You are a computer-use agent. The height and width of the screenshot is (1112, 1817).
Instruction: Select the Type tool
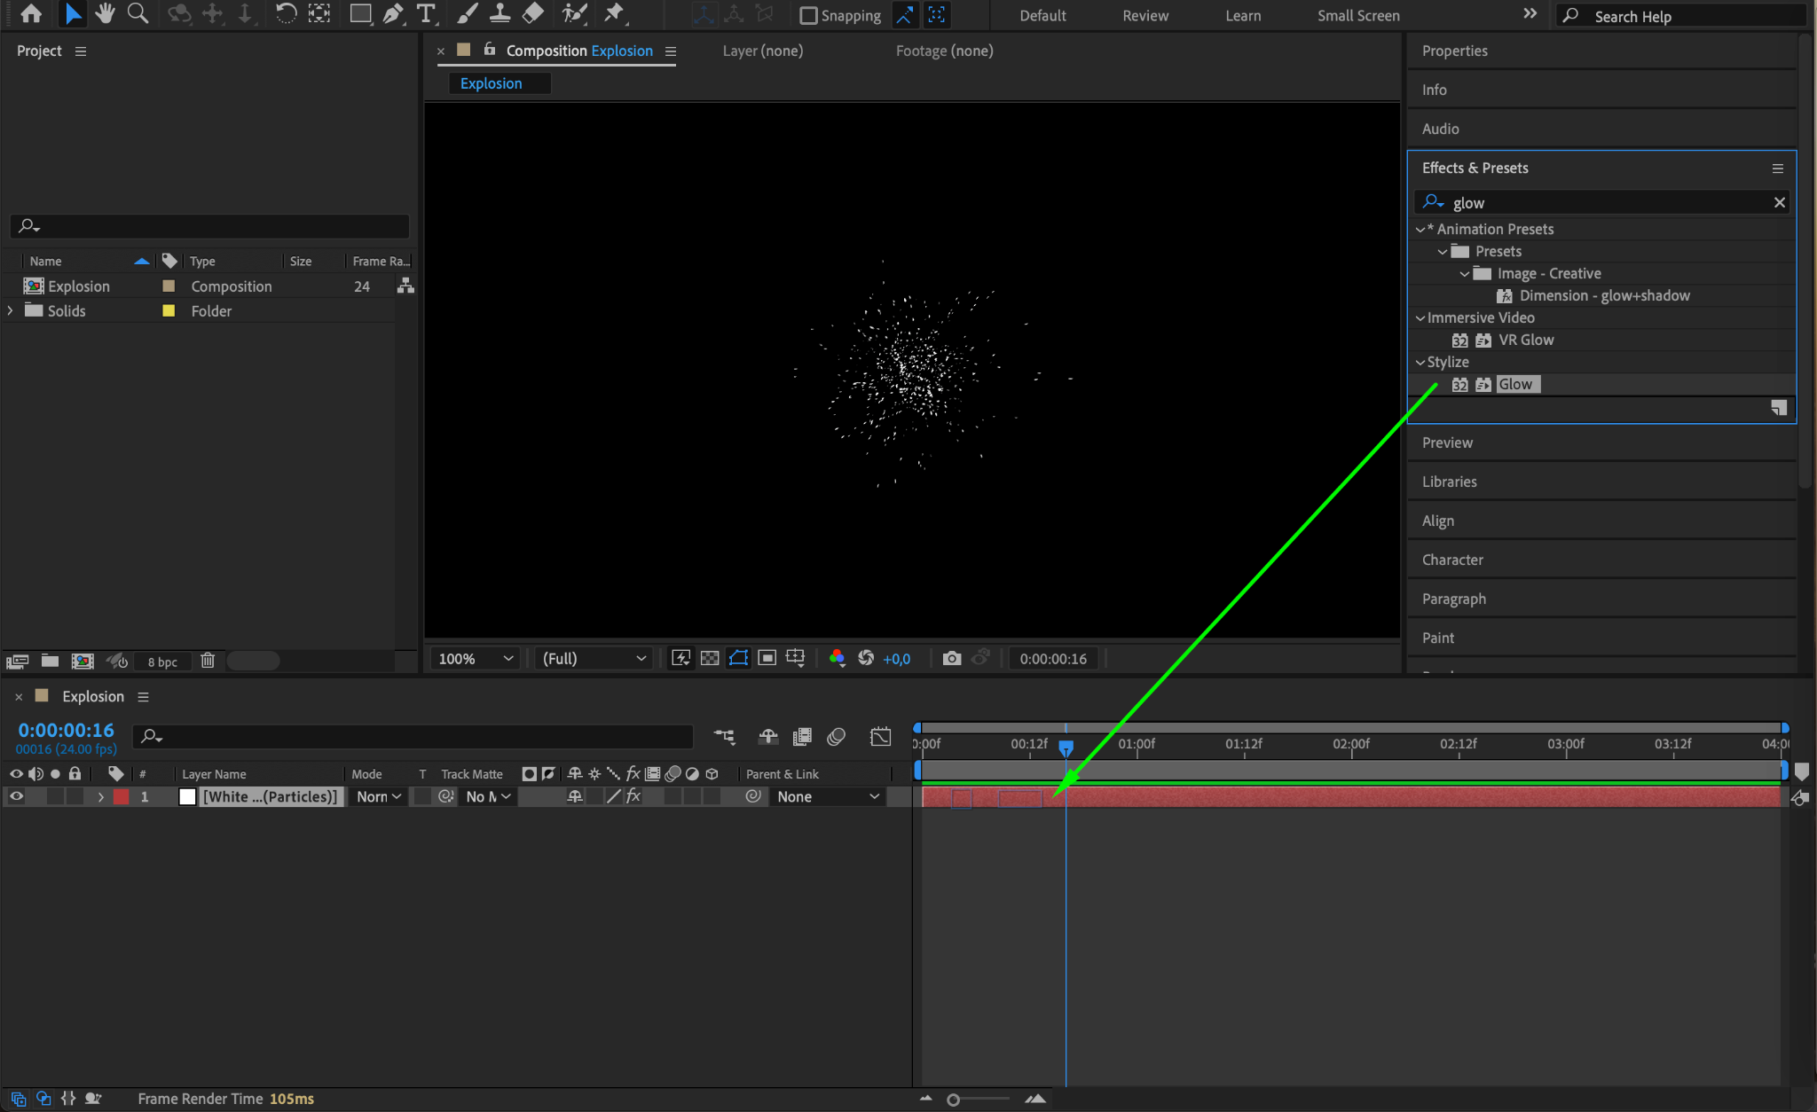[426, 13]
